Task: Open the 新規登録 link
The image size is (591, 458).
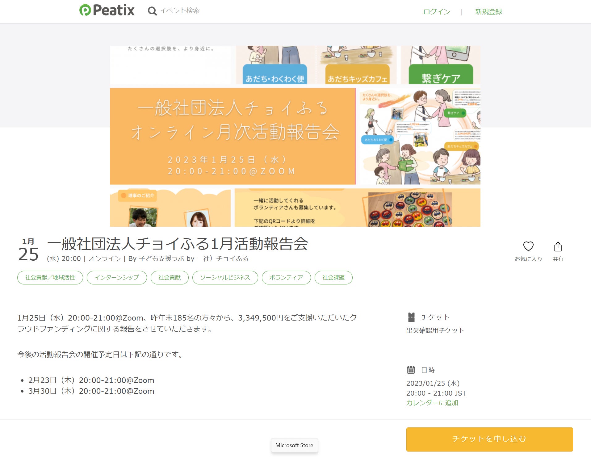Action: [x=488, y=12]
